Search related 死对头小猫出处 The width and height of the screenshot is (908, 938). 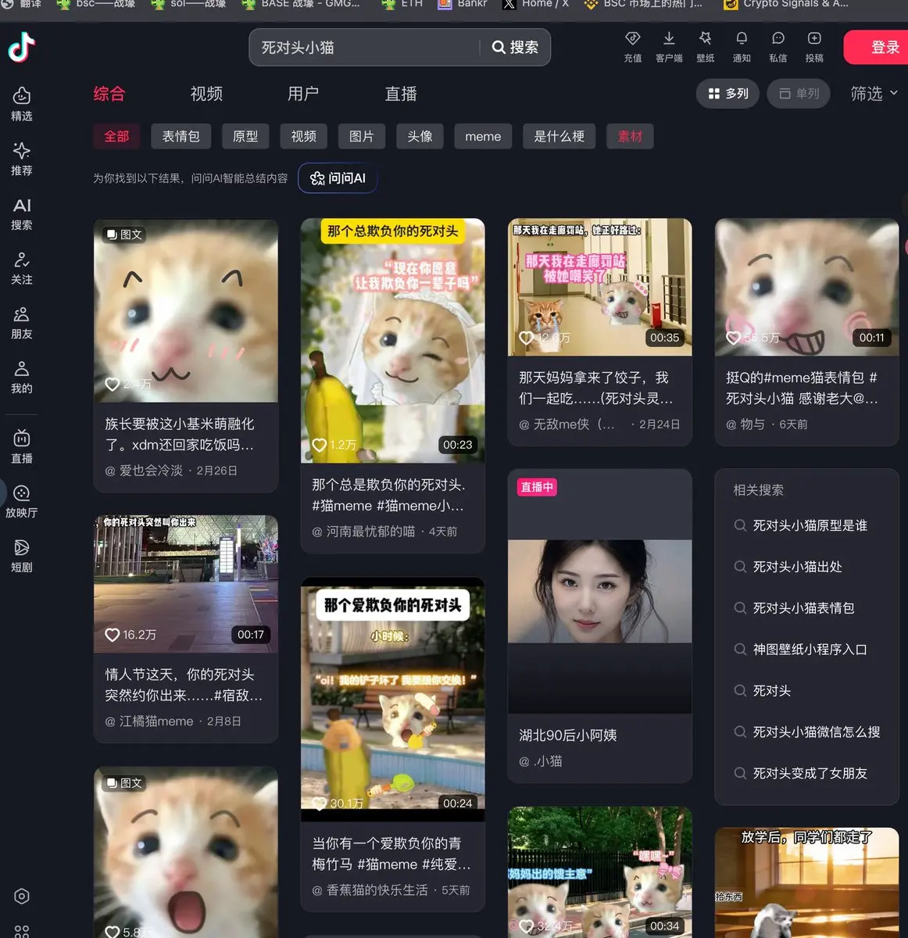[797, 567]
